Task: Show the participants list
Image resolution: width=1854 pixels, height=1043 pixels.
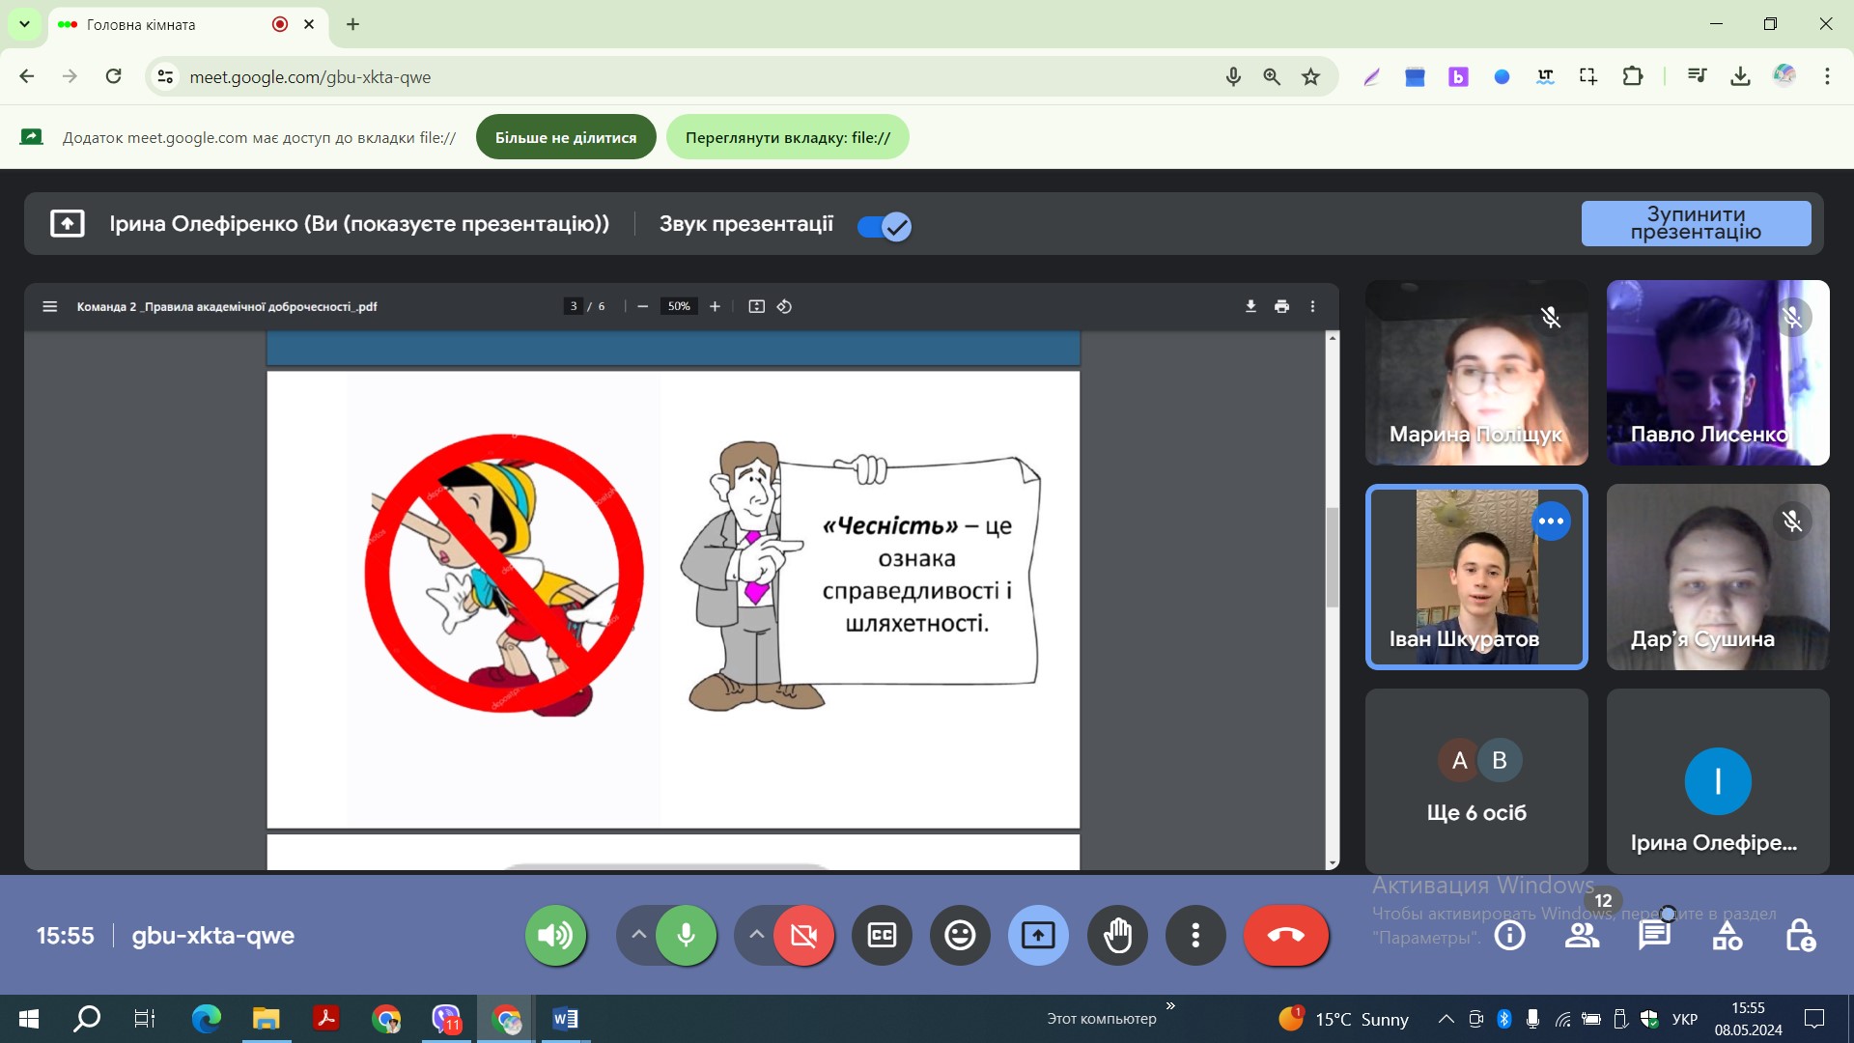Action: tap(1582, 935)
